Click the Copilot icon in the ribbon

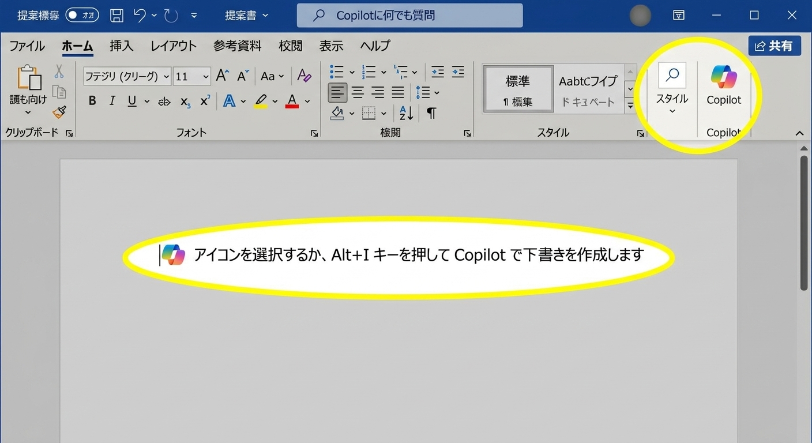724,78
